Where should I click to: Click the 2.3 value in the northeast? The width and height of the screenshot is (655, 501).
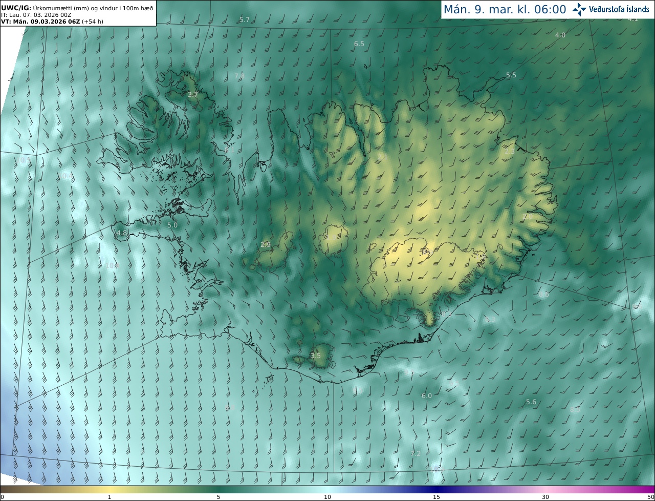click(x=510, y=151)
